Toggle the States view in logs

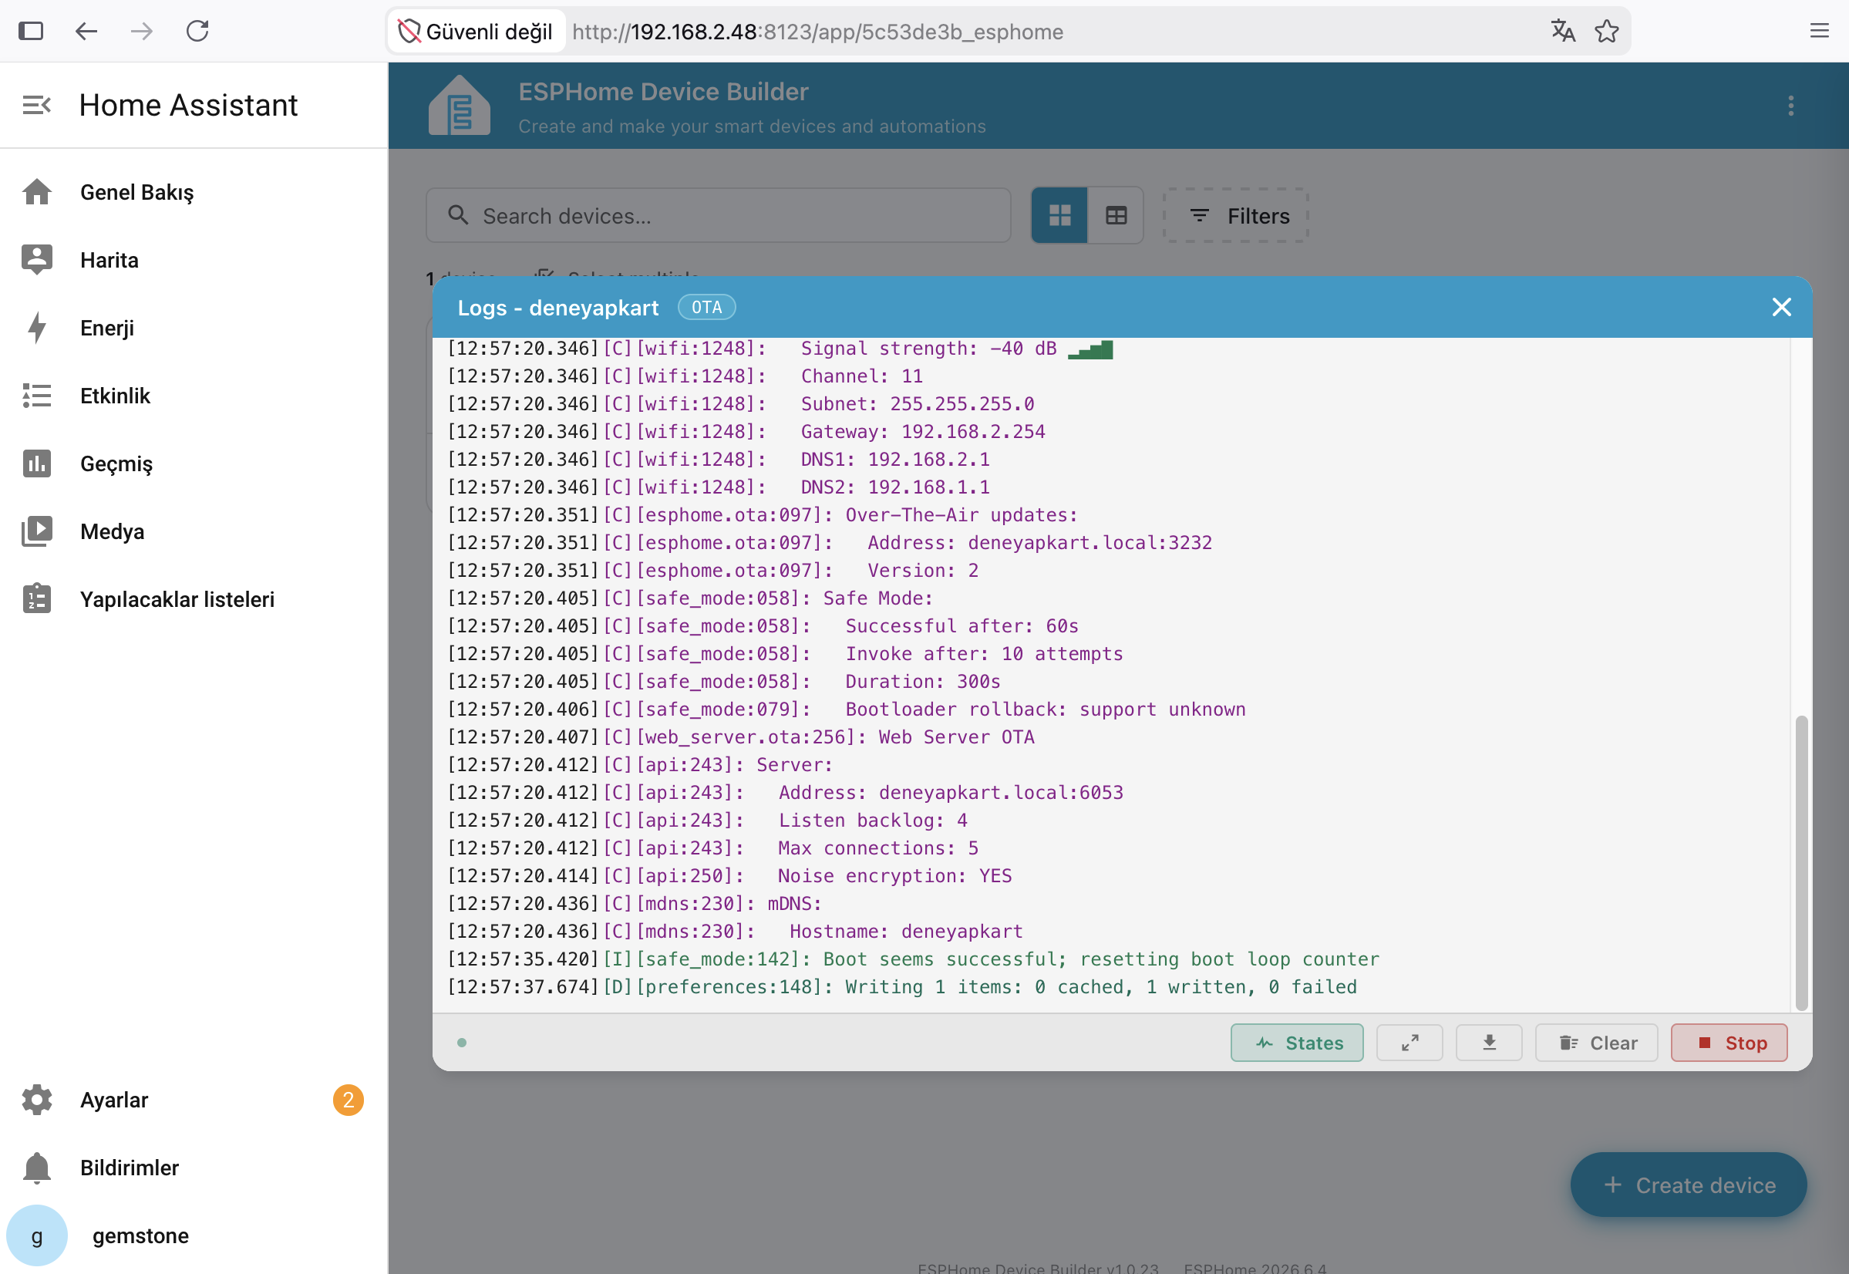(x=1297, y=1043)
